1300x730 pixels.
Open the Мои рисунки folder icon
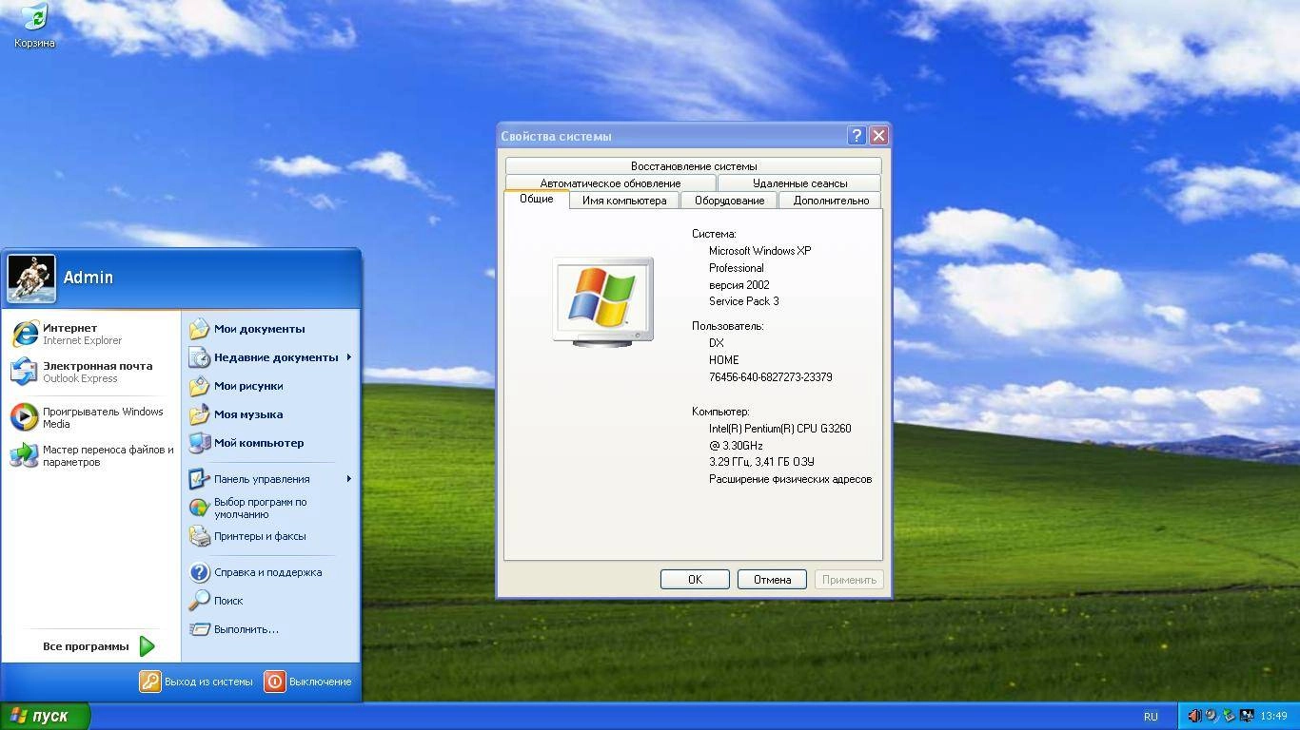click(x=199, y=386)
